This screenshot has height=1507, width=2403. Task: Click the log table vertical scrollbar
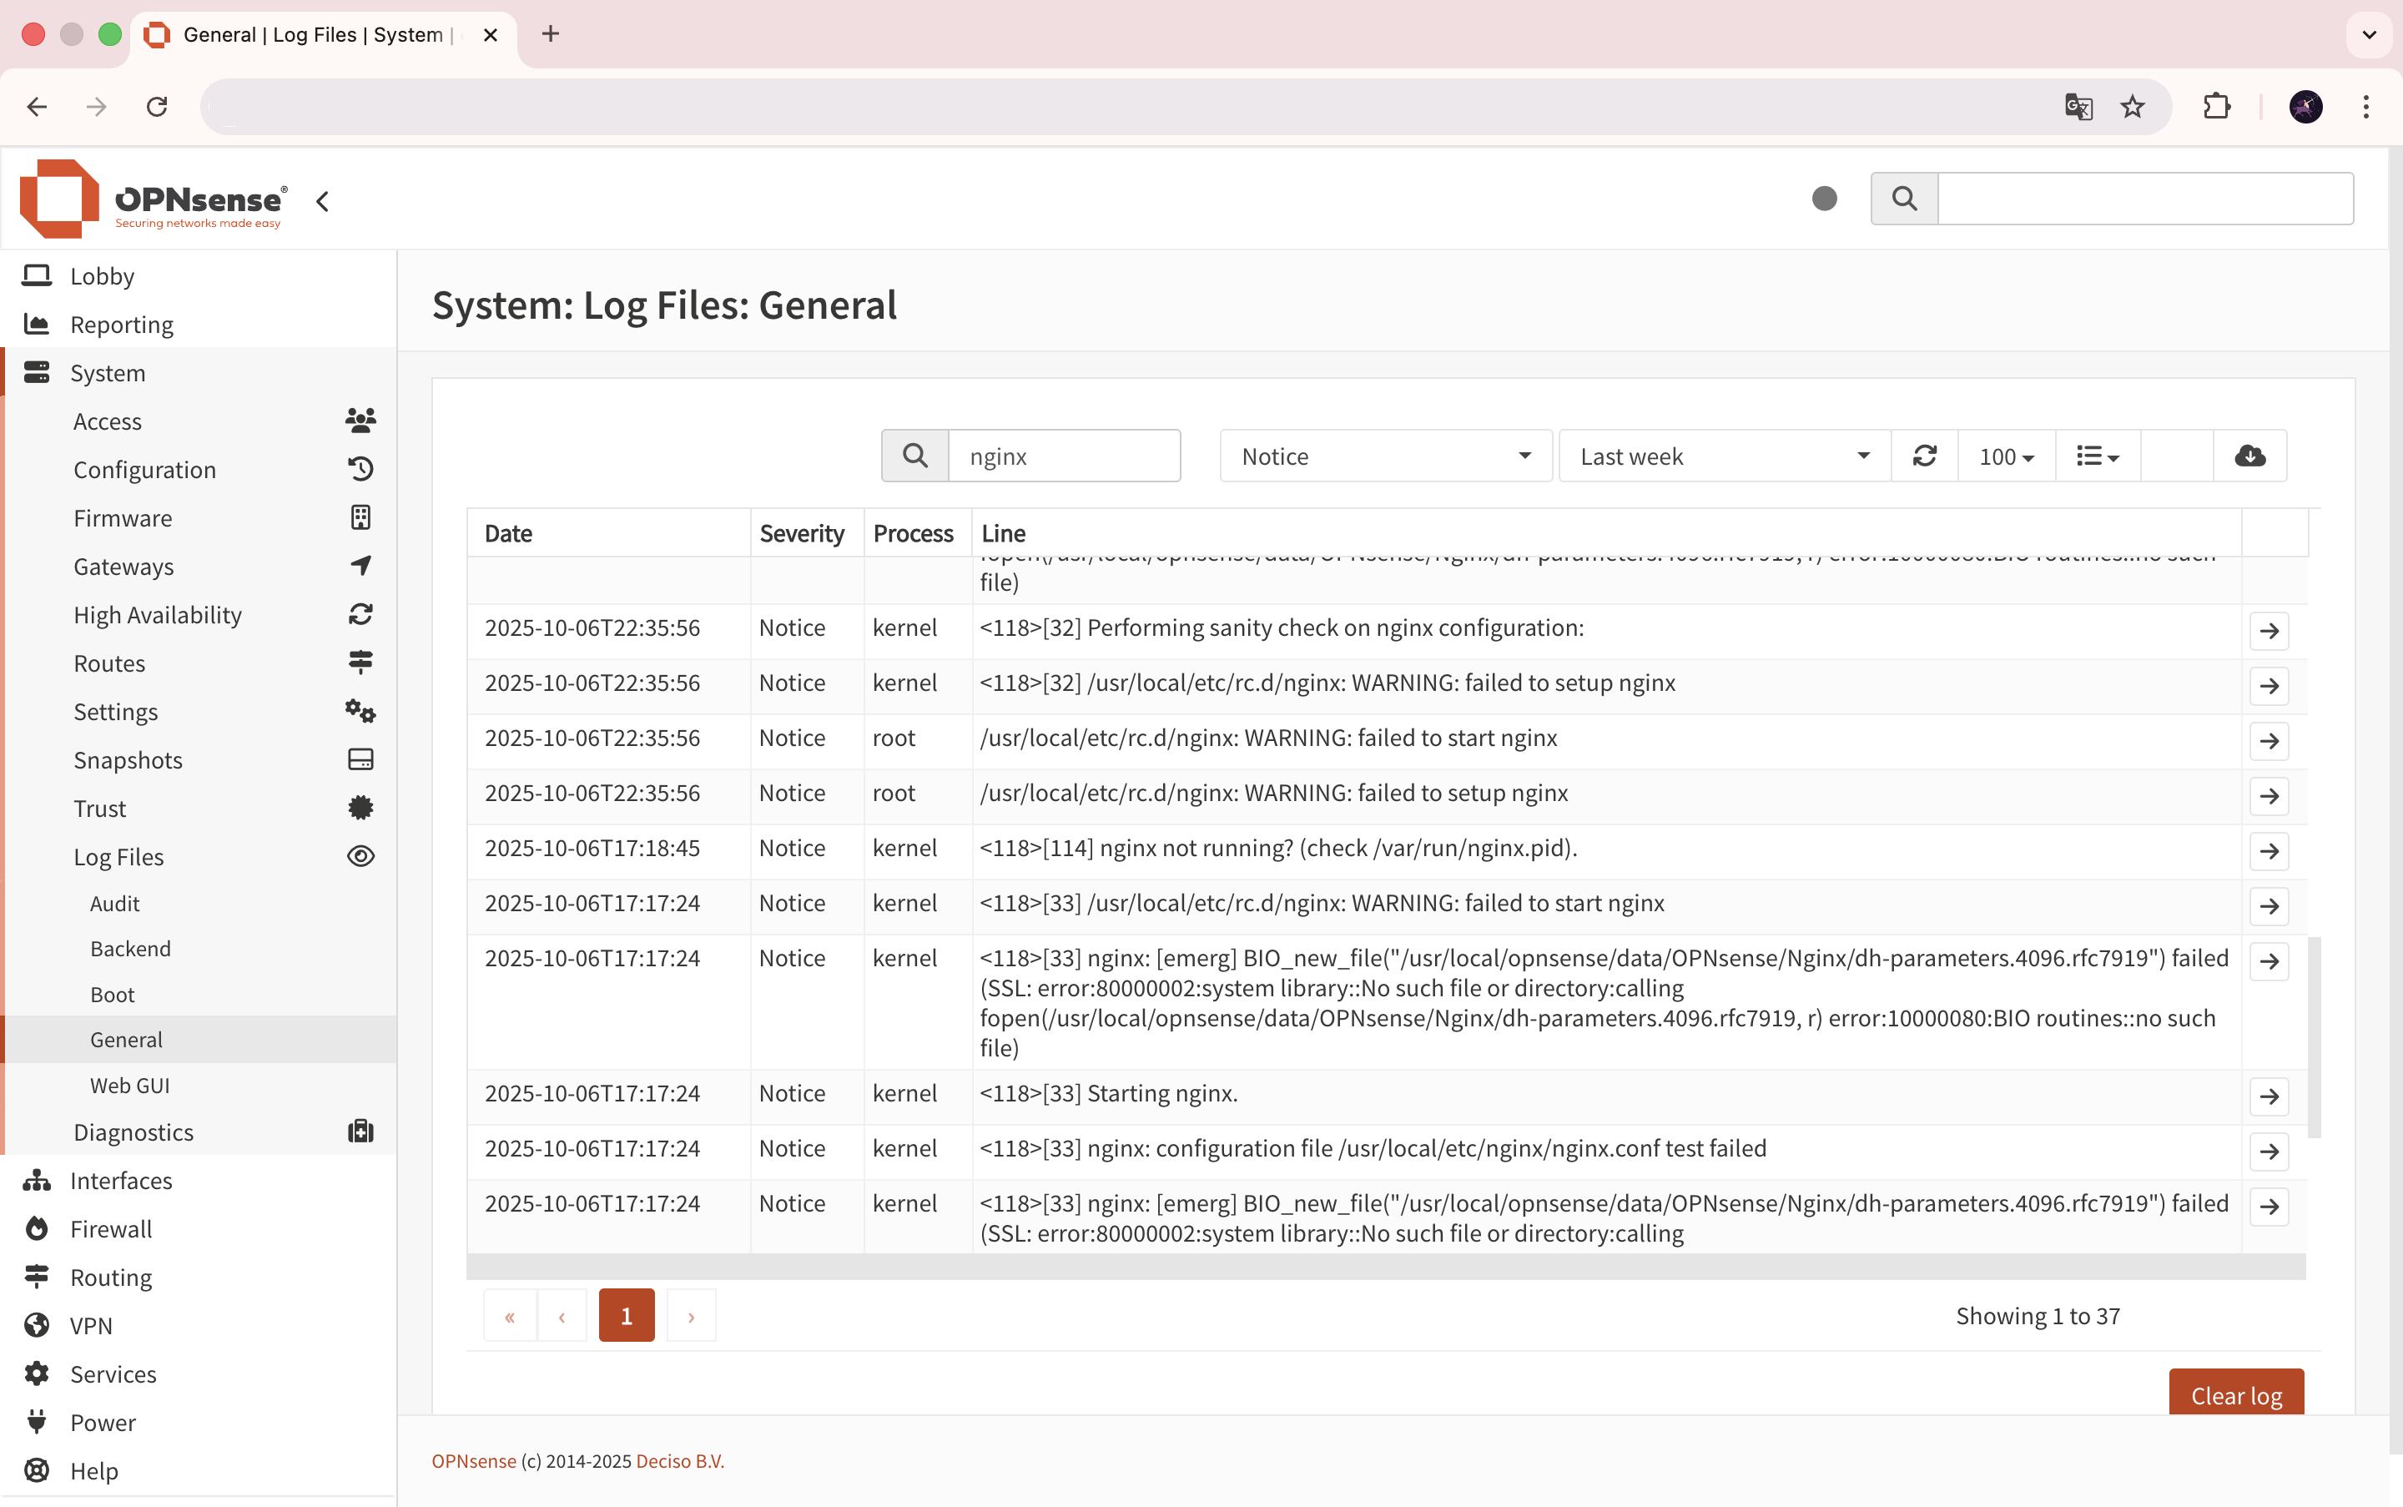(x=2313, y=1036)
